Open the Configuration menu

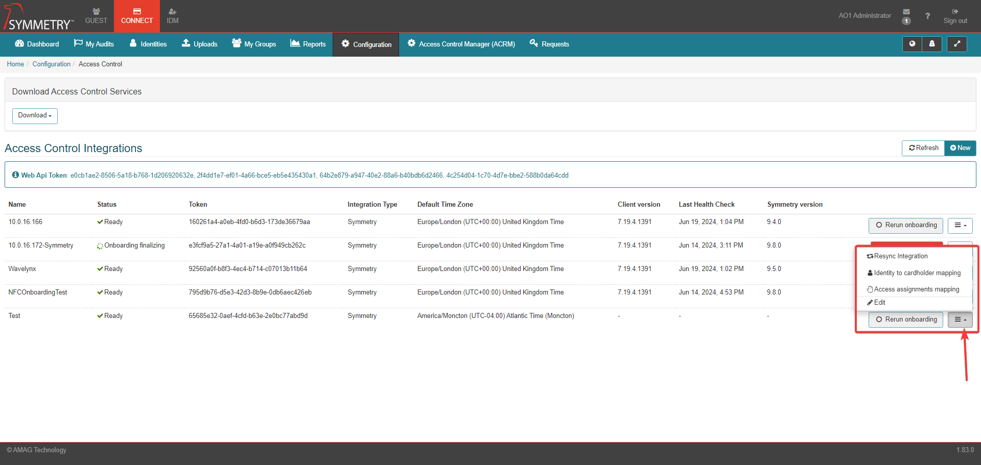click(366, 44)
